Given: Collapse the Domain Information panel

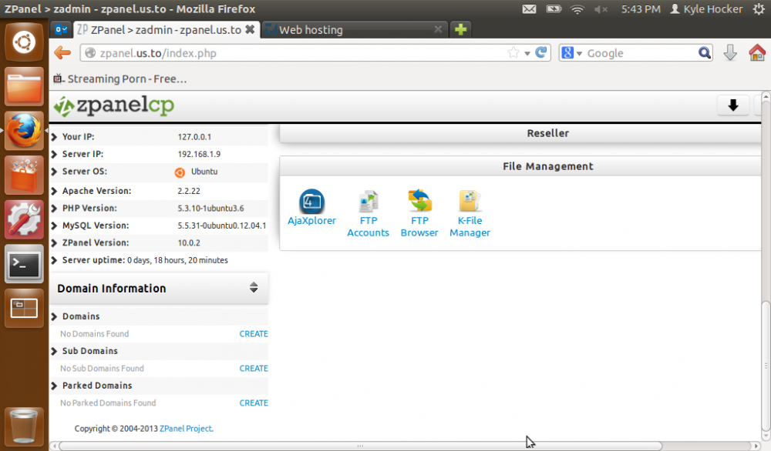Looking at the screenshot, I should [x=254, y=288].
